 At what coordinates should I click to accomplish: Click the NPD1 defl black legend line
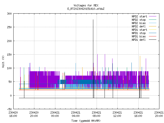(152, 40)
